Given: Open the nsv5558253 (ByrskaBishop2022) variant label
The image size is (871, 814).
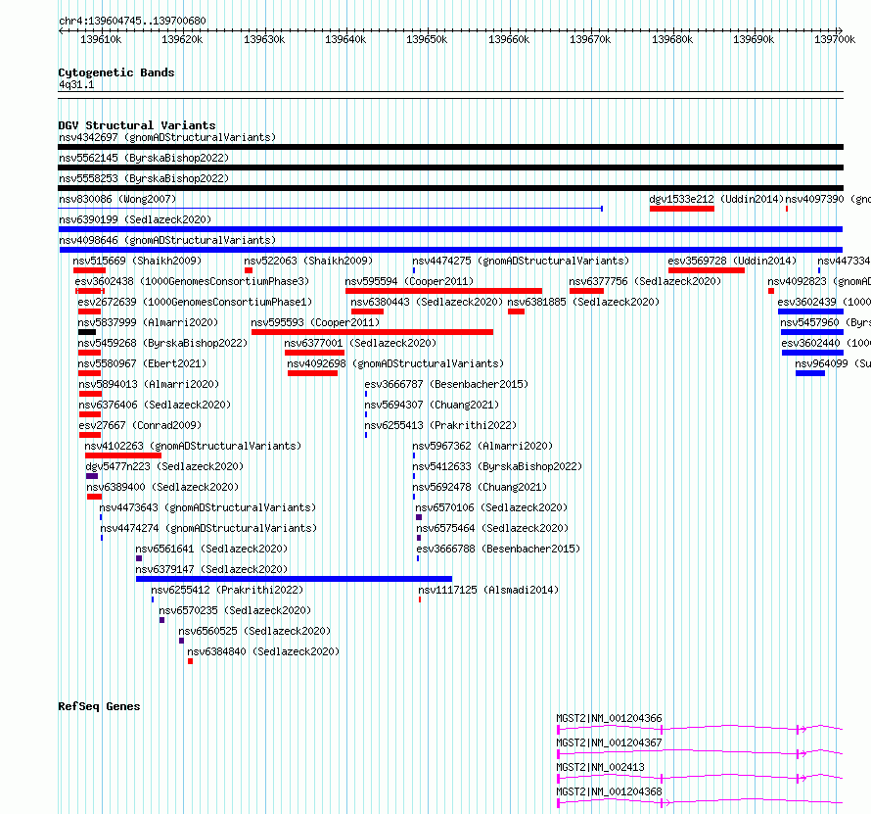Looking at the screenshot, I should (144, 178).
